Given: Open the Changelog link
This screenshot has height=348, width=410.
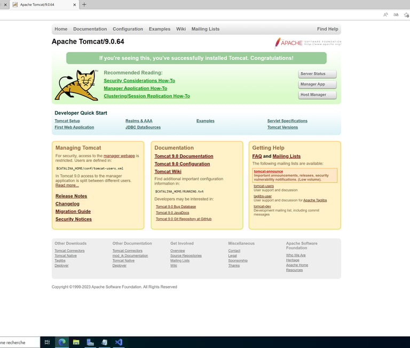Looking at the screenshot, I should click(67, 204).
